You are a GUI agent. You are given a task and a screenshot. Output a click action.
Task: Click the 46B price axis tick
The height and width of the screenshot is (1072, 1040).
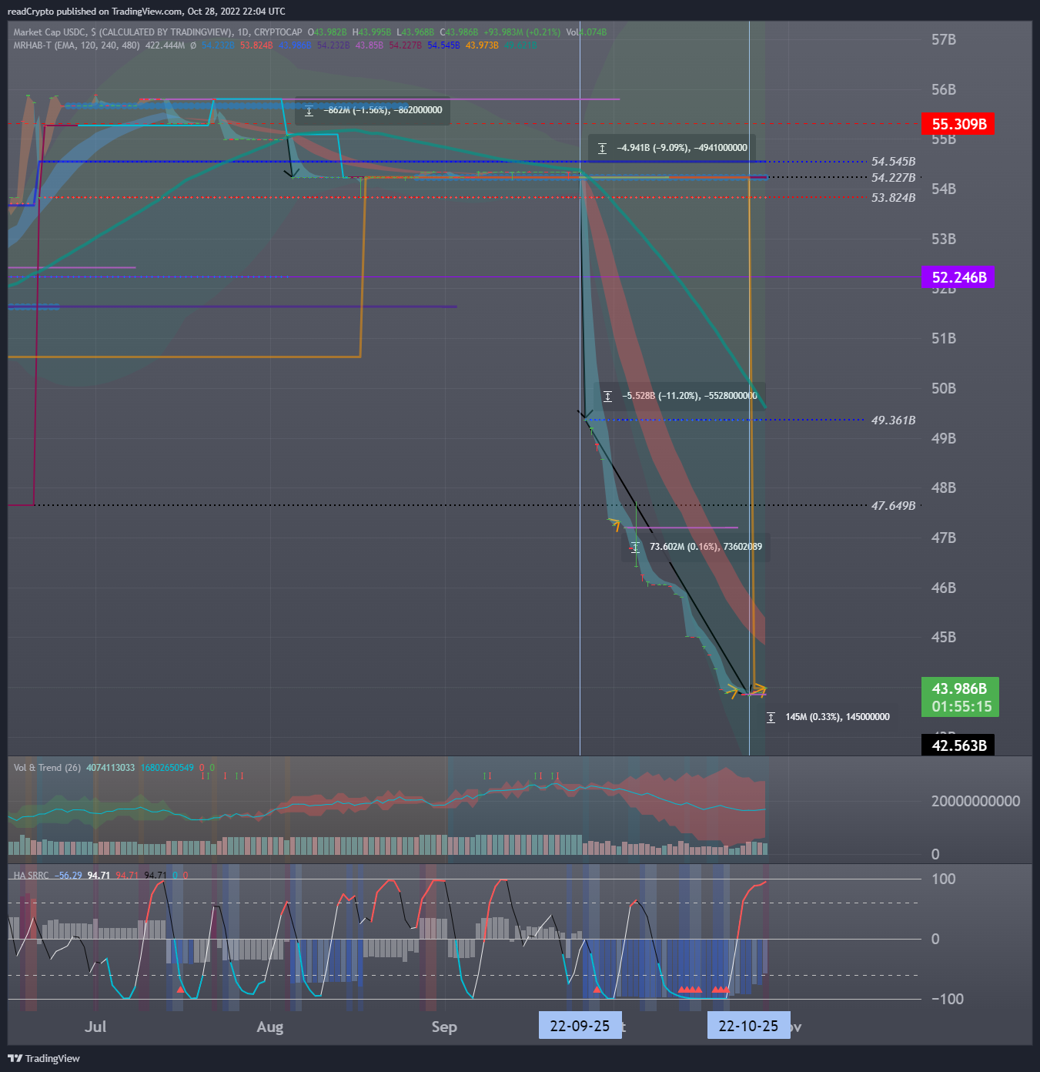[x=944, y=588]
